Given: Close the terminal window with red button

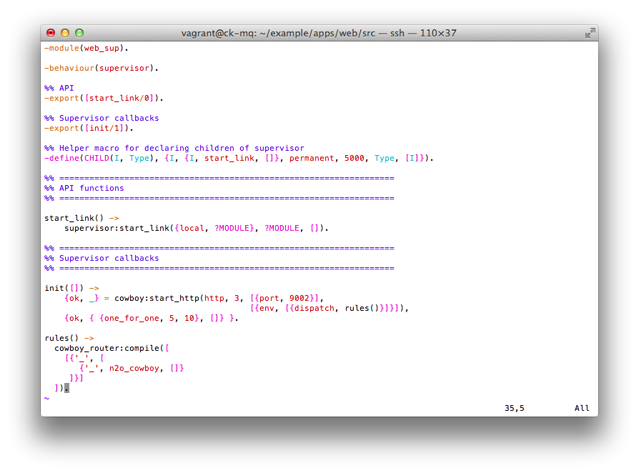Looking at the screenshot, I should (x=51, y=33).
